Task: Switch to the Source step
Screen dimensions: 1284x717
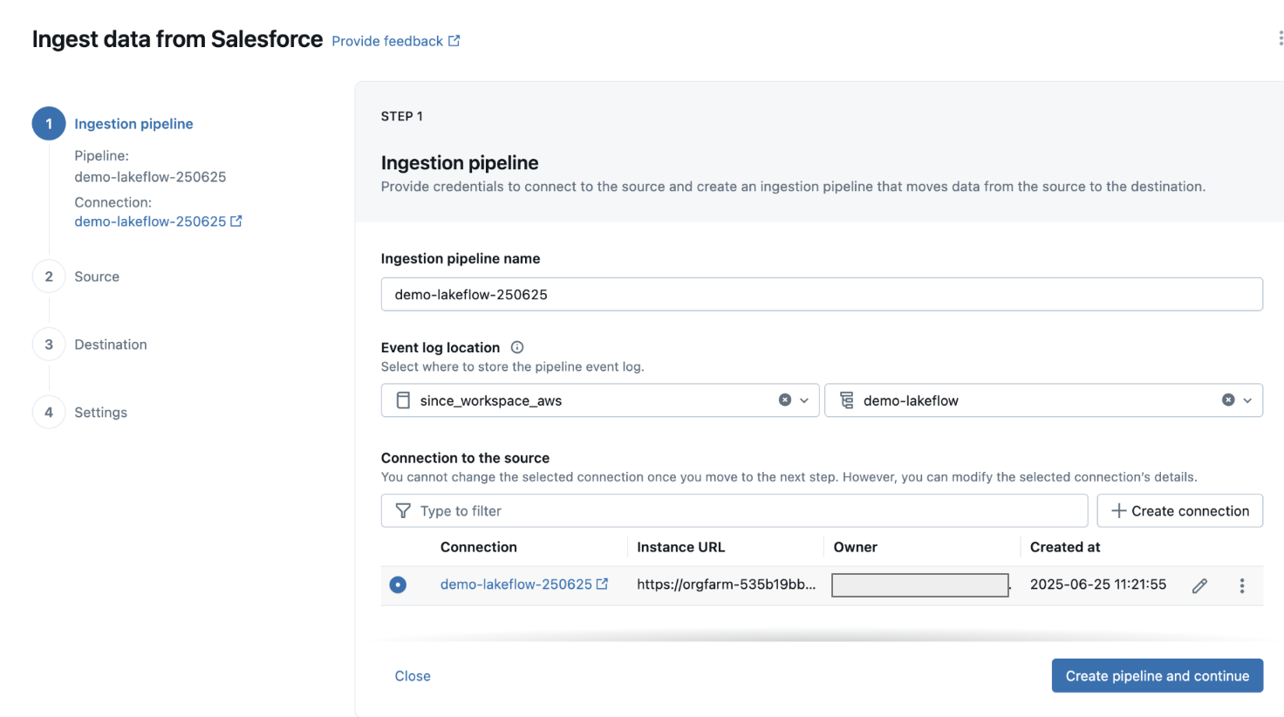Action: pos(96,276)
